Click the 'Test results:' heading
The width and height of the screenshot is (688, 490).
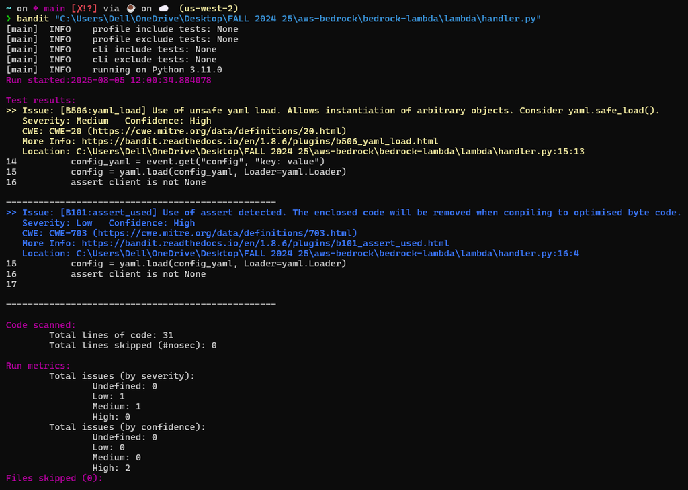(x=41, y=101)
